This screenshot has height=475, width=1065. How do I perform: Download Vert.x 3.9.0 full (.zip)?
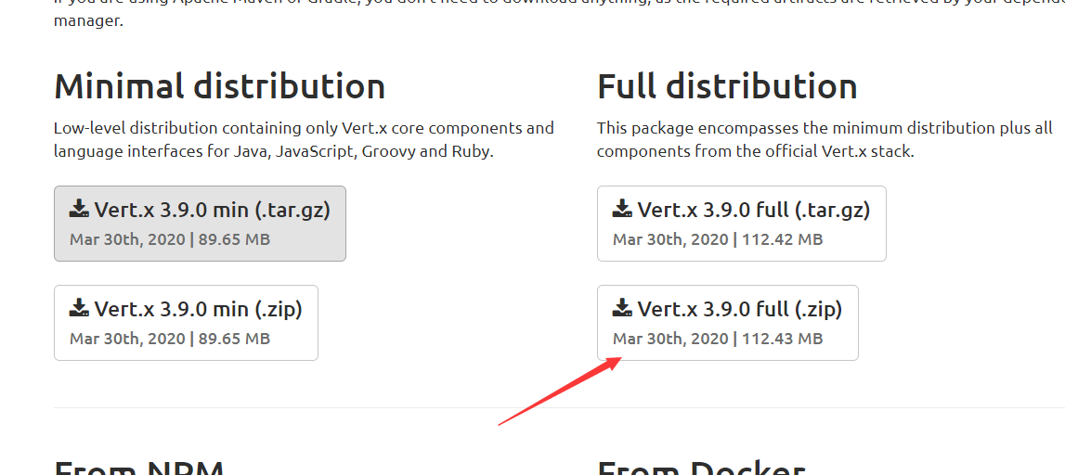(x=727, y=322)
